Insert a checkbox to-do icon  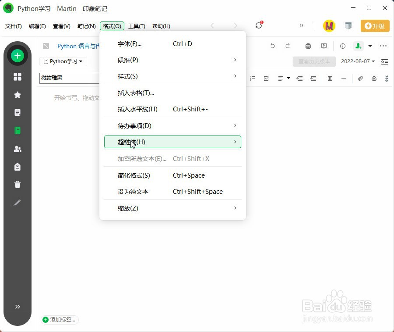pos(266,79)
